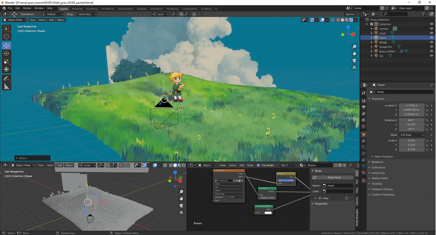Hide the cloud object in outliner
The image size is (436, 235).
(432, 33)
